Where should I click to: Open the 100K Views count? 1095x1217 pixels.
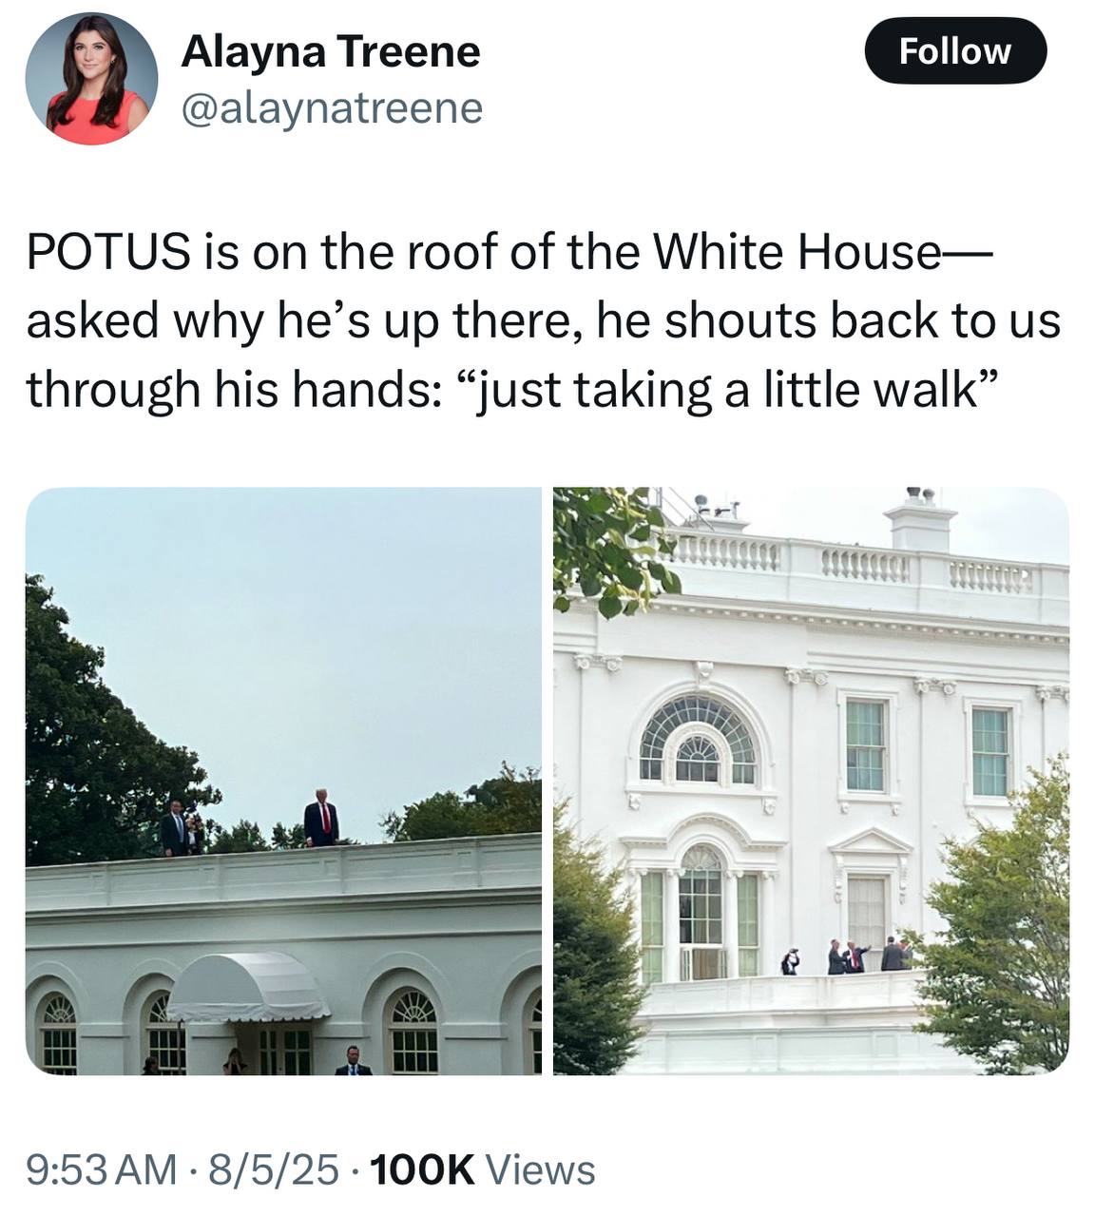[x=483, y=1169]
